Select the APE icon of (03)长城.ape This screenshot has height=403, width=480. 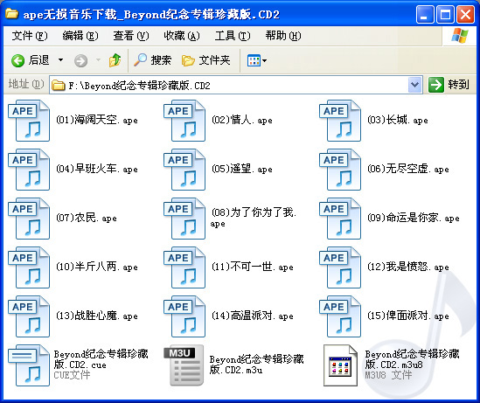(340, 121)
